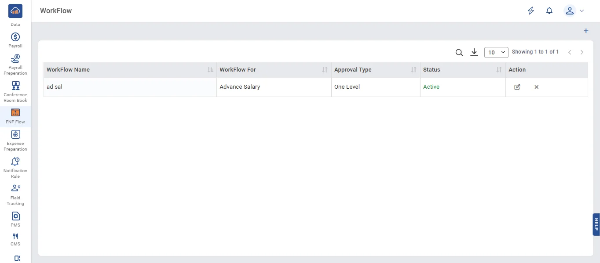Viewport: 600px width, 263px height.
Task: Open the notifications bell icon
Action: click(x=549, y=11)
